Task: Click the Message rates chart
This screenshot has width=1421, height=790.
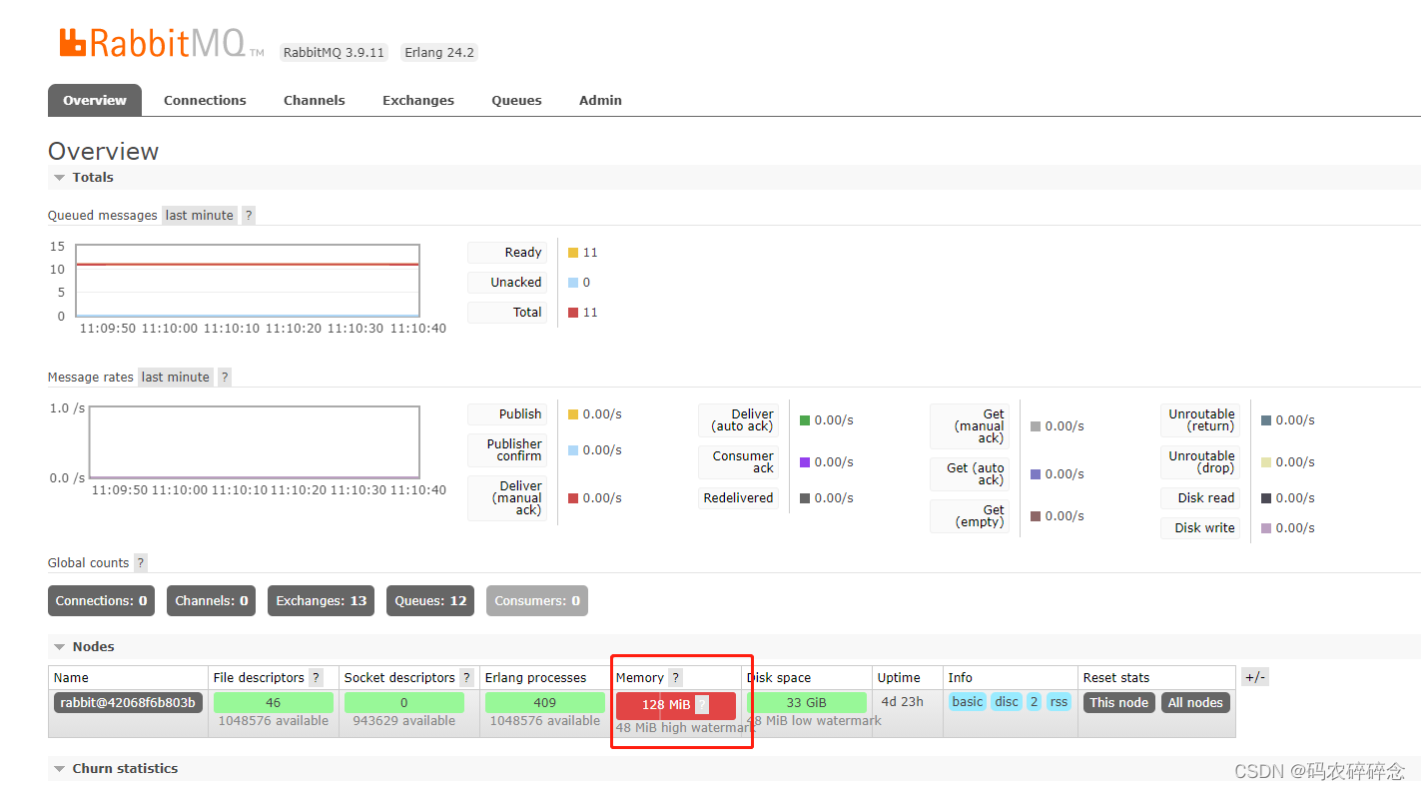Action: 255,442
